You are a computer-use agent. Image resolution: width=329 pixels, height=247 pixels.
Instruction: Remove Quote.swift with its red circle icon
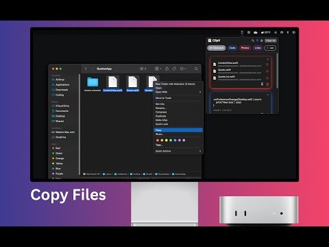[267, 71]
